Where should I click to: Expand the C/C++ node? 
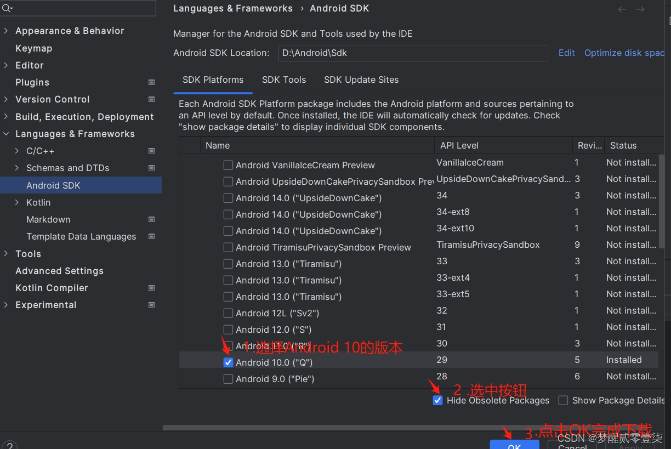tap(17, 151)
